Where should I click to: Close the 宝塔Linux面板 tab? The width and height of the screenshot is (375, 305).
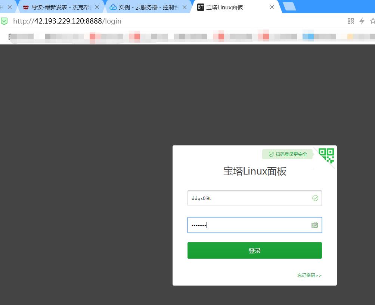pos(272,7)
